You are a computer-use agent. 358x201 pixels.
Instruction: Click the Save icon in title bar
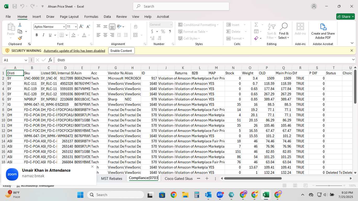coord(15,6)
